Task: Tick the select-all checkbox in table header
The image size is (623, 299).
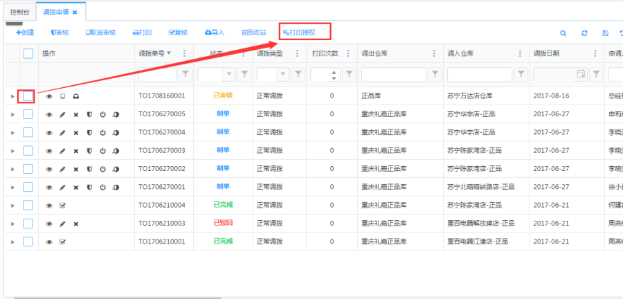Action: tap(28, 53)
